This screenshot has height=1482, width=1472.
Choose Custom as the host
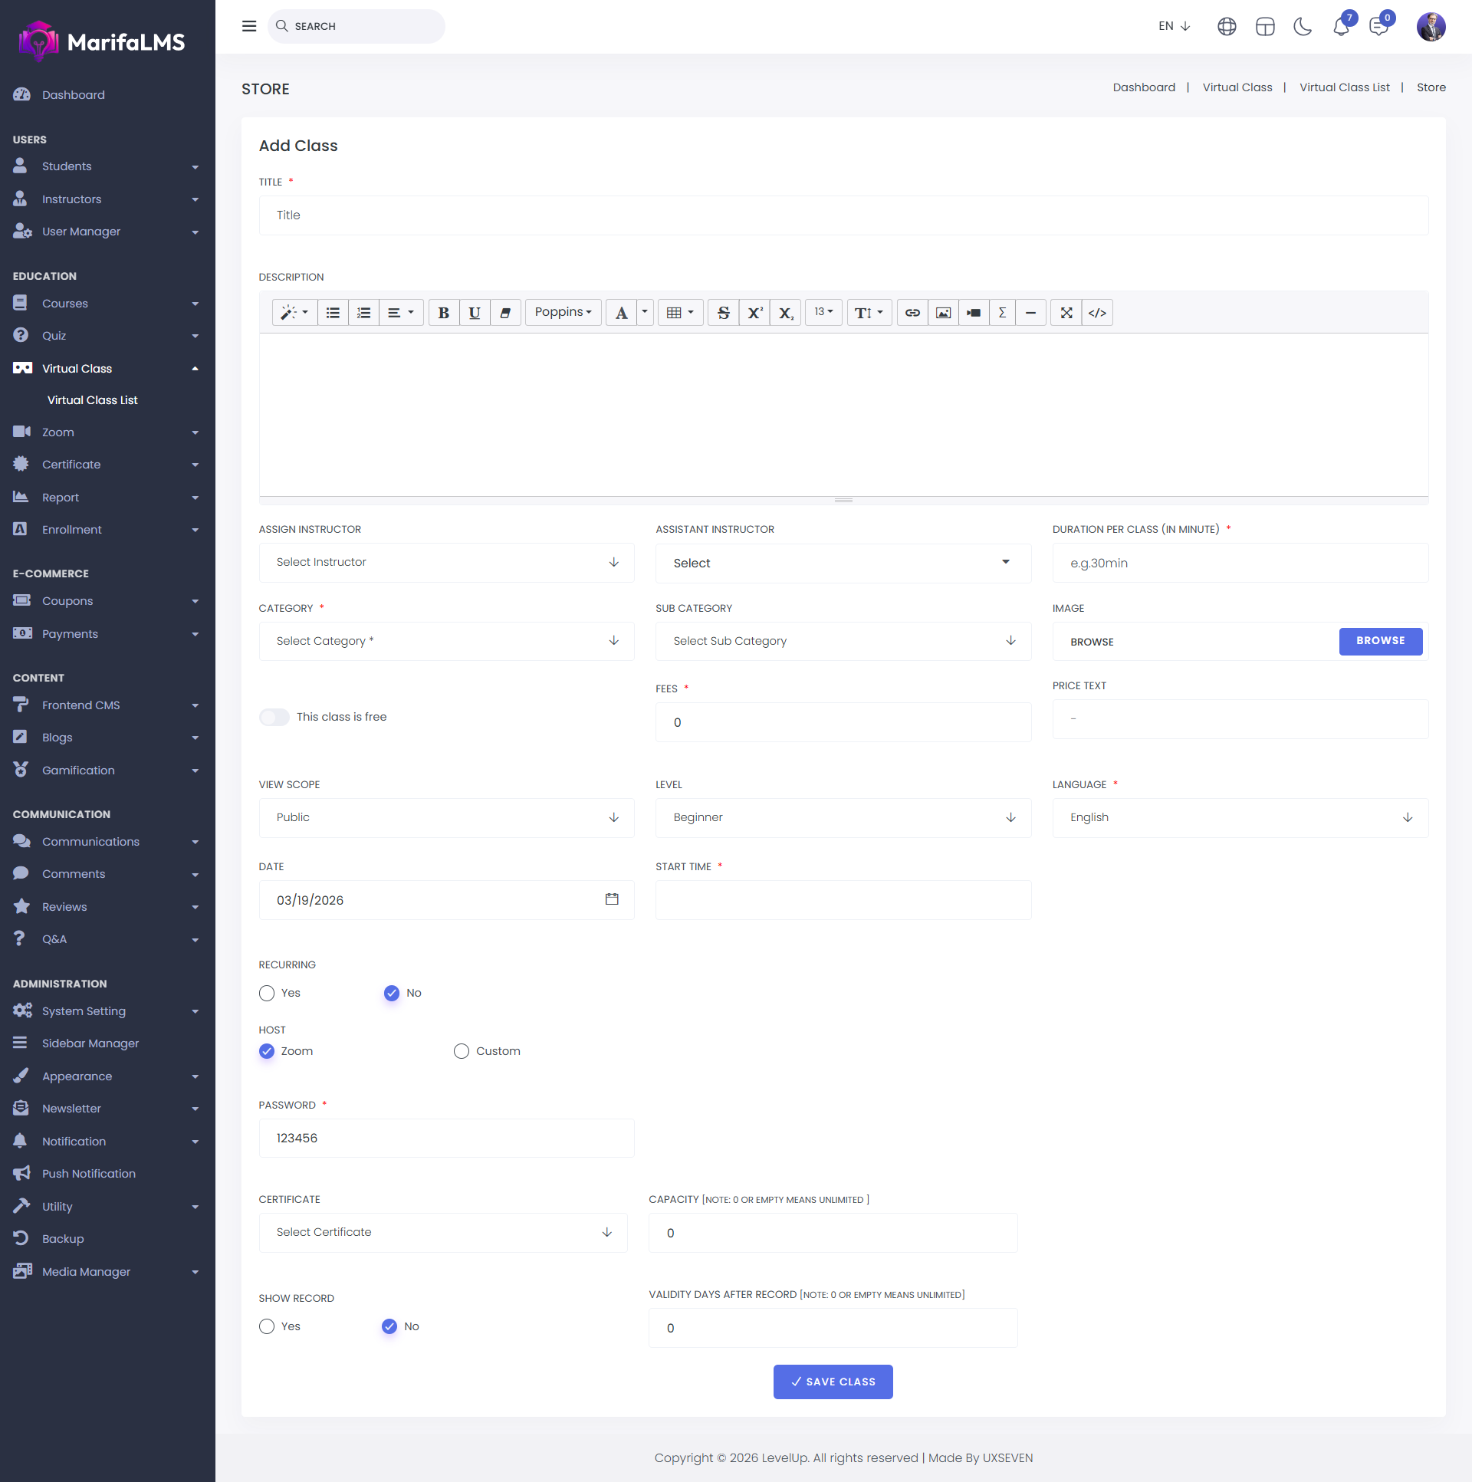click(x=461, y=1052)
